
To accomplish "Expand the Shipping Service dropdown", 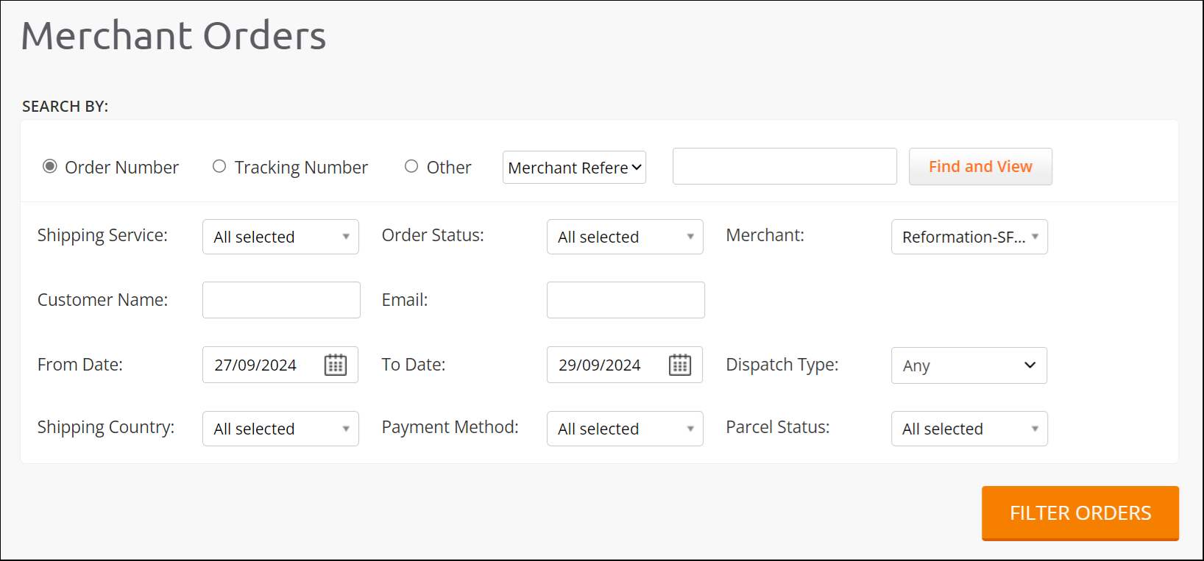I will point(280,237).
